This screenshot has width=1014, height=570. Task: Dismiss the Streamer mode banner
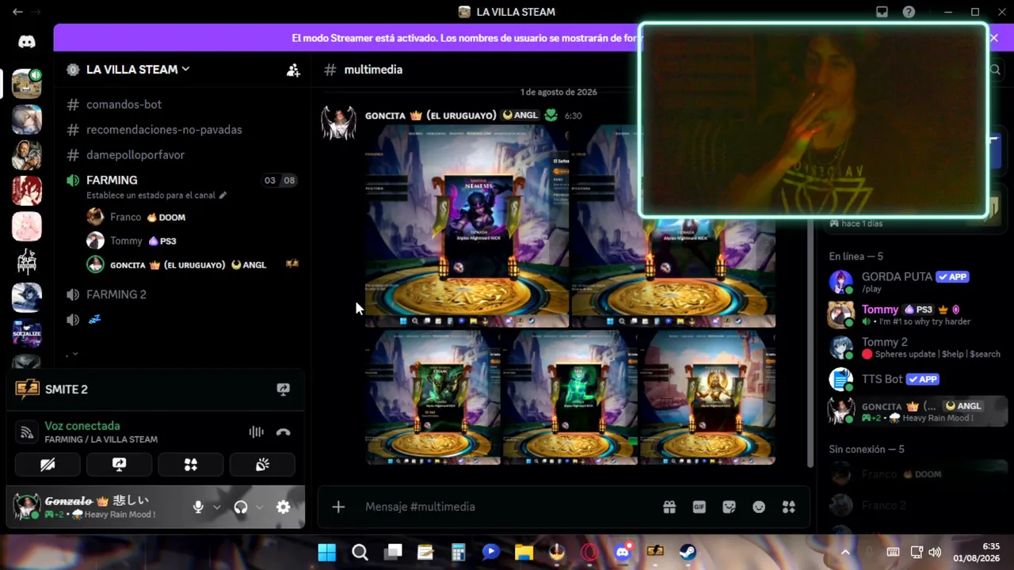click(x=993, y=38)
